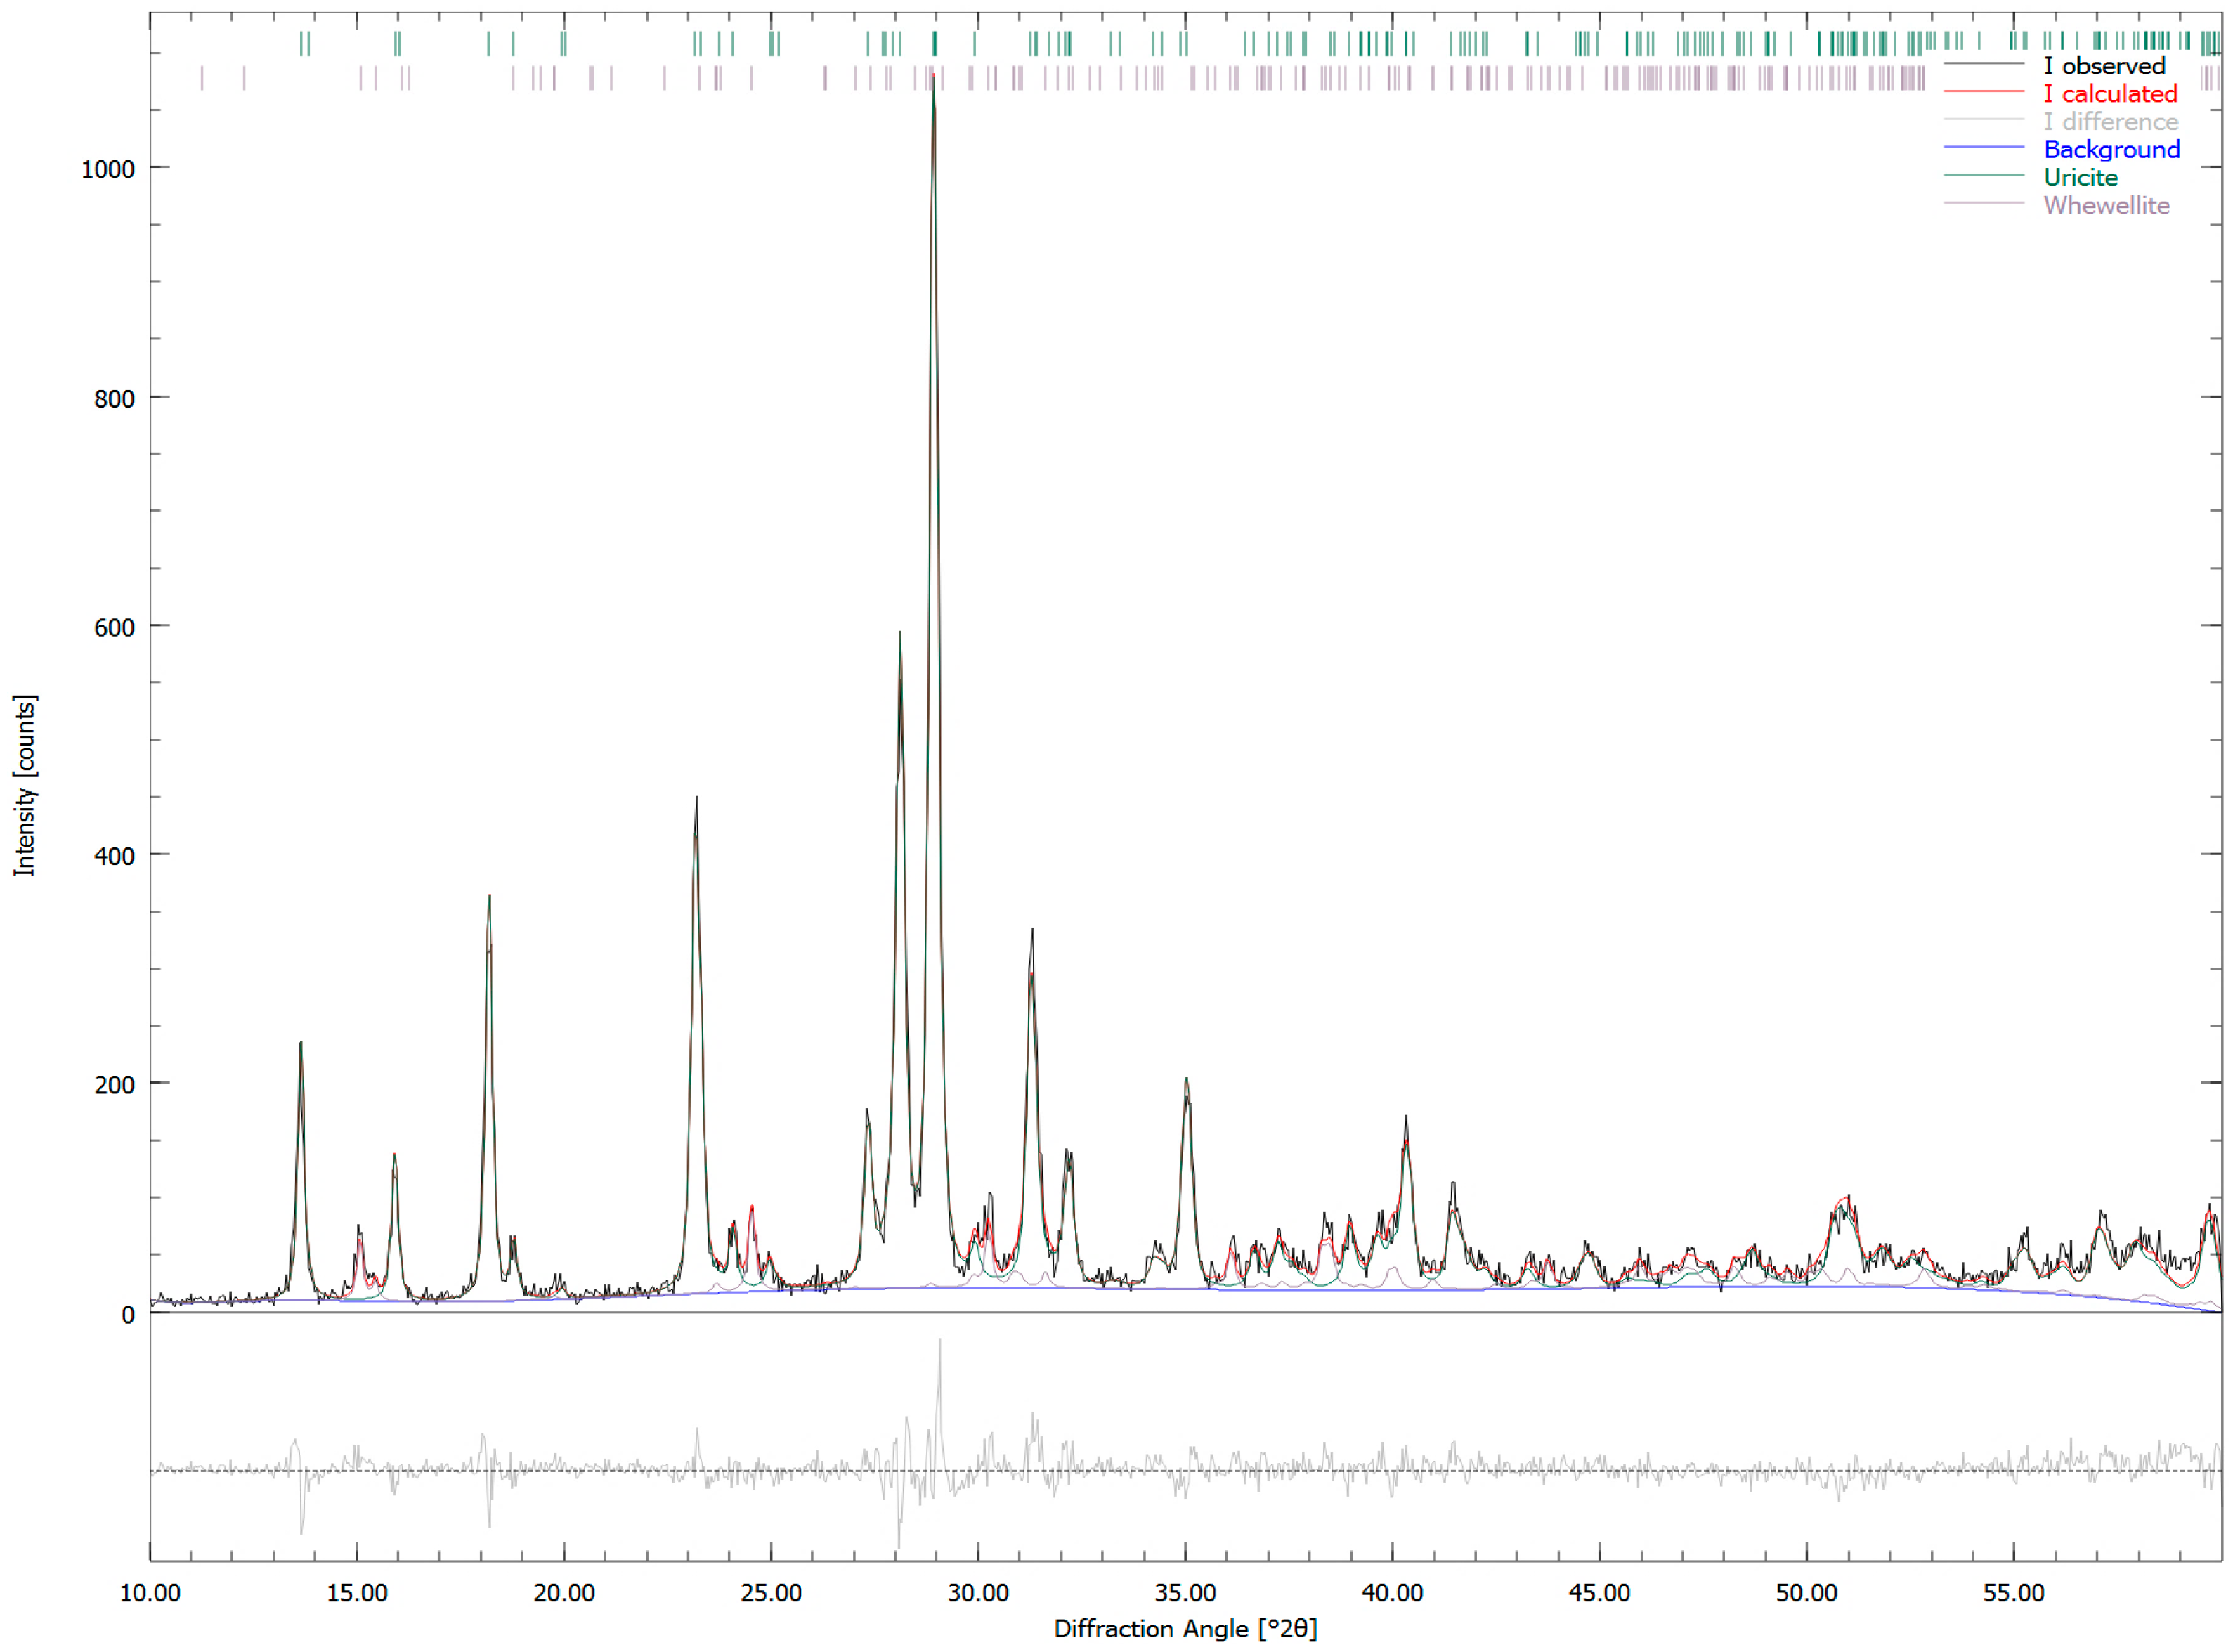
Task: Click the 'I calculated' legend label
Action: [x=2109, y=94]
